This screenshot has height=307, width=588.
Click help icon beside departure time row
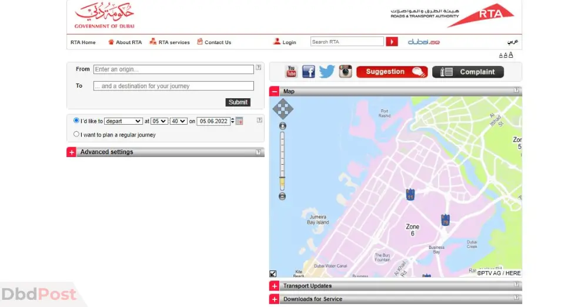pyautogui.click(x=259, y=120)
